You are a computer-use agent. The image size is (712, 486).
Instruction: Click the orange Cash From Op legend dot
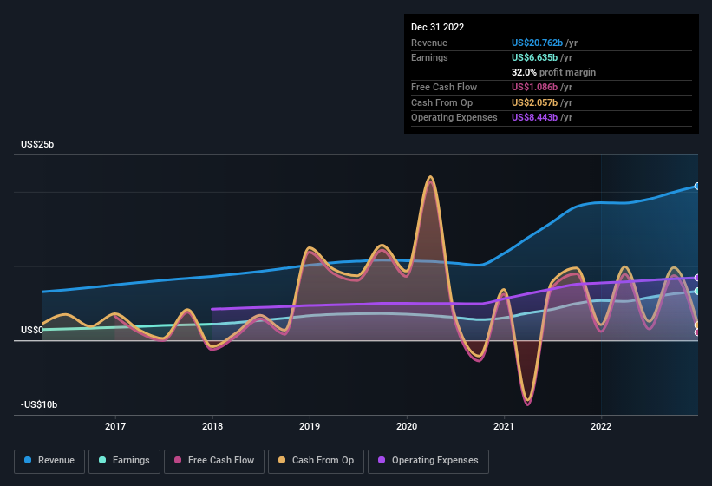click(282, 460)
